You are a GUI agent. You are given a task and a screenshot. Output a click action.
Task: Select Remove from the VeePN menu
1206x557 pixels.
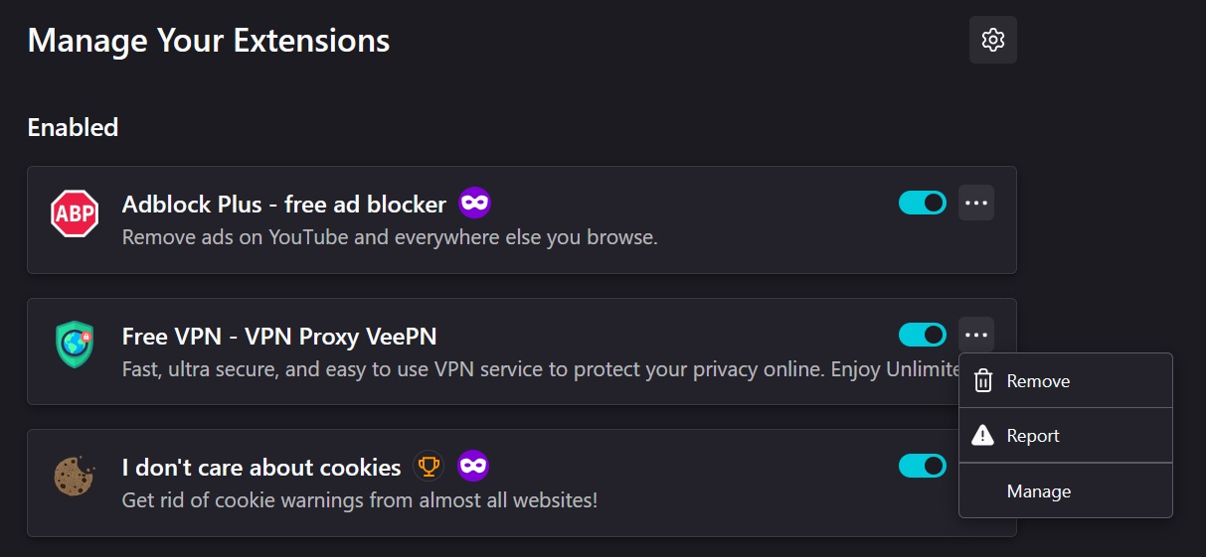[1038, 381]
